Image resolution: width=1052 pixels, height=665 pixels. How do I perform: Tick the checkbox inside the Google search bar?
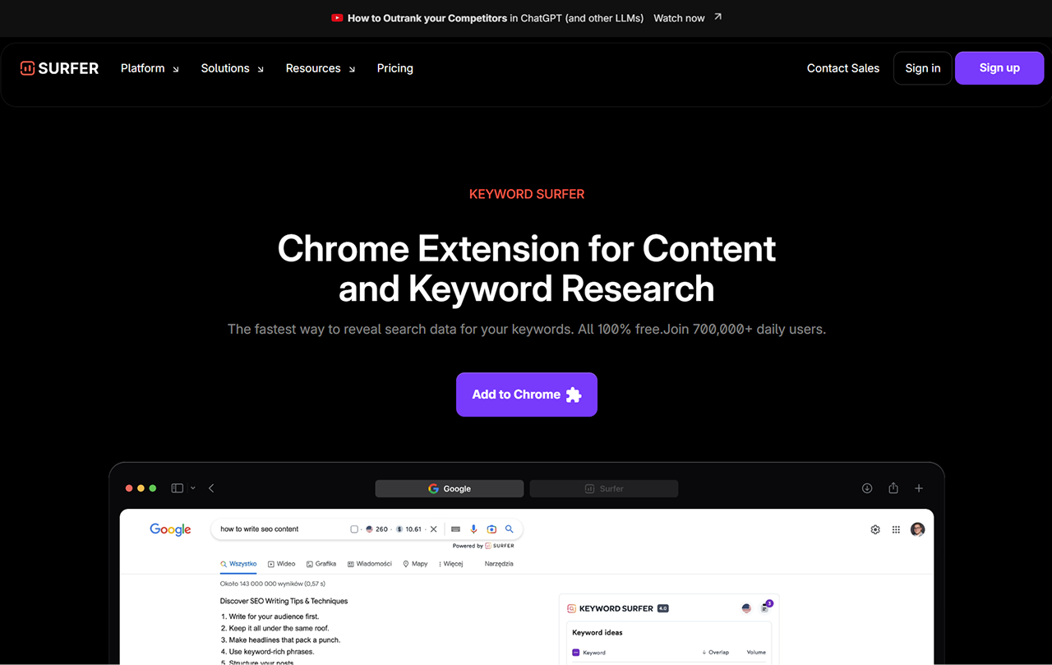pyautogui.click(x=354, y=529)
